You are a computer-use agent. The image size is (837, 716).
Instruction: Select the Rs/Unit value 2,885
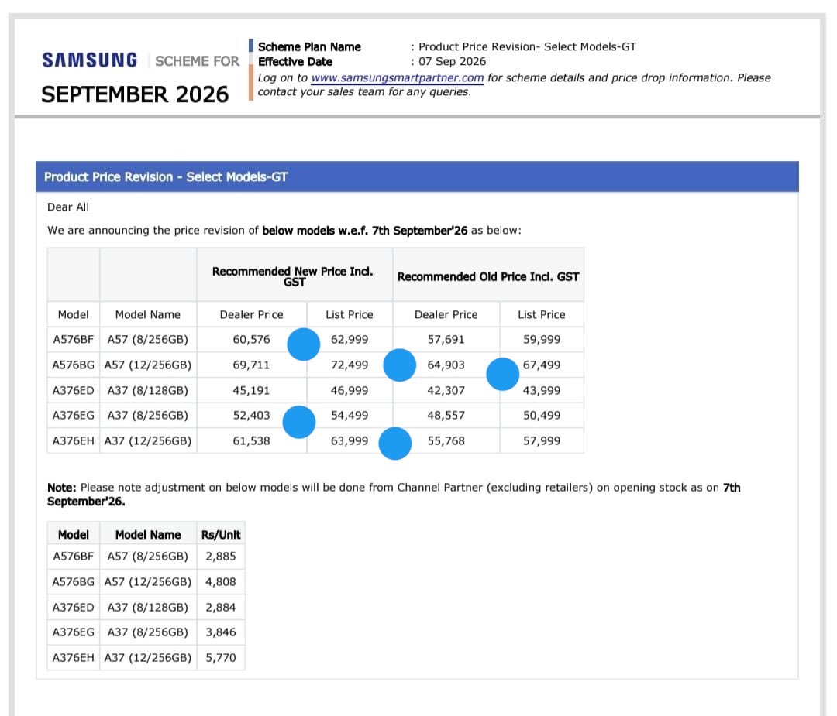(x=220, y=556)
